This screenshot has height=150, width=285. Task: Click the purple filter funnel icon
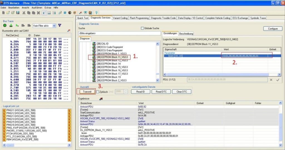60,26
